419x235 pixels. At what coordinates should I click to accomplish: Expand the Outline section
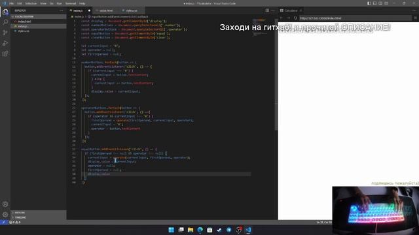point(39,213)
